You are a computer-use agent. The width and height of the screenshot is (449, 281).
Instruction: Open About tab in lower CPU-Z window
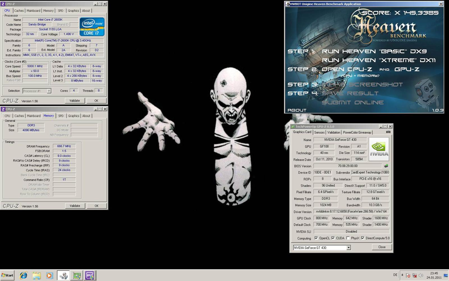point(86,116)
